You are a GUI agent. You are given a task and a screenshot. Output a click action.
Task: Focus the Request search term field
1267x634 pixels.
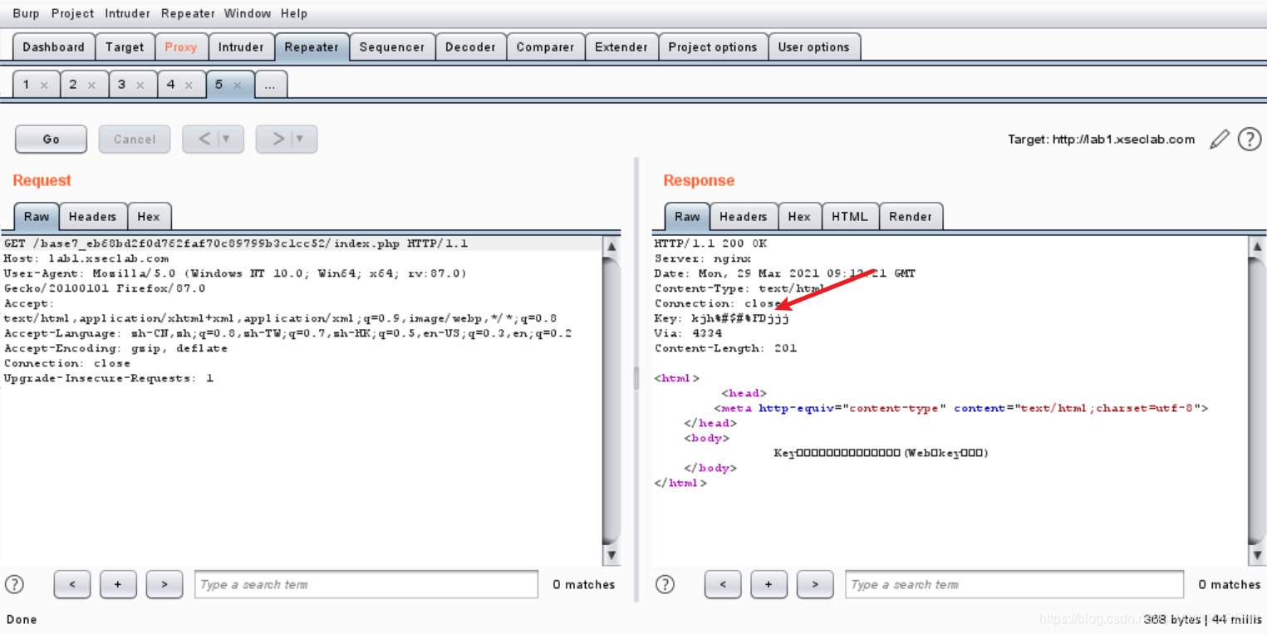[366, 585]
